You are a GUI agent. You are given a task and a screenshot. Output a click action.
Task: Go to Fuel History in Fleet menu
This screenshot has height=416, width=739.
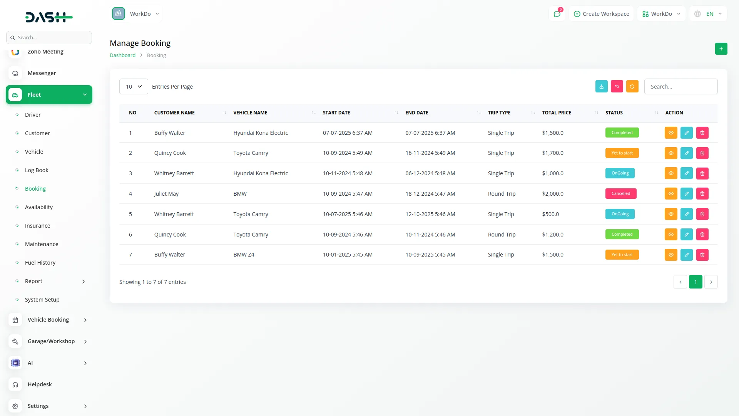40,263
